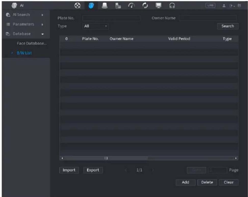Click the Plate No. column header
Viewport: 248px width, 197px height.
(x=90, y=39)
